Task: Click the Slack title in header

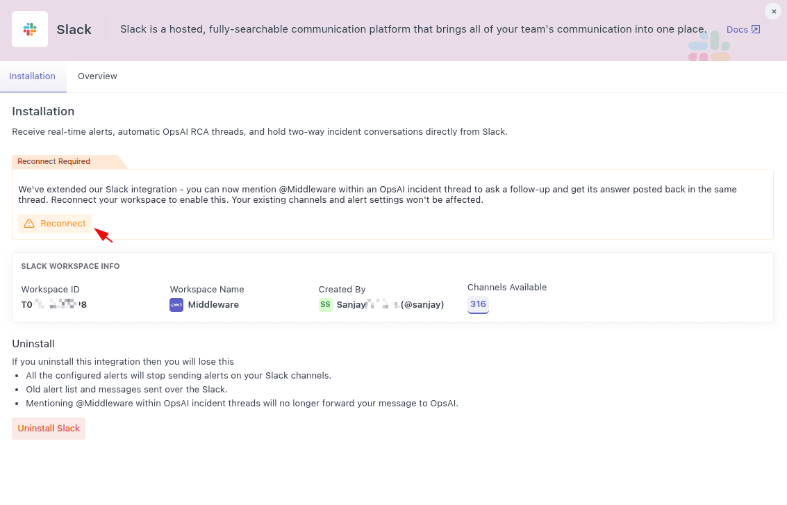Action: 74,30
